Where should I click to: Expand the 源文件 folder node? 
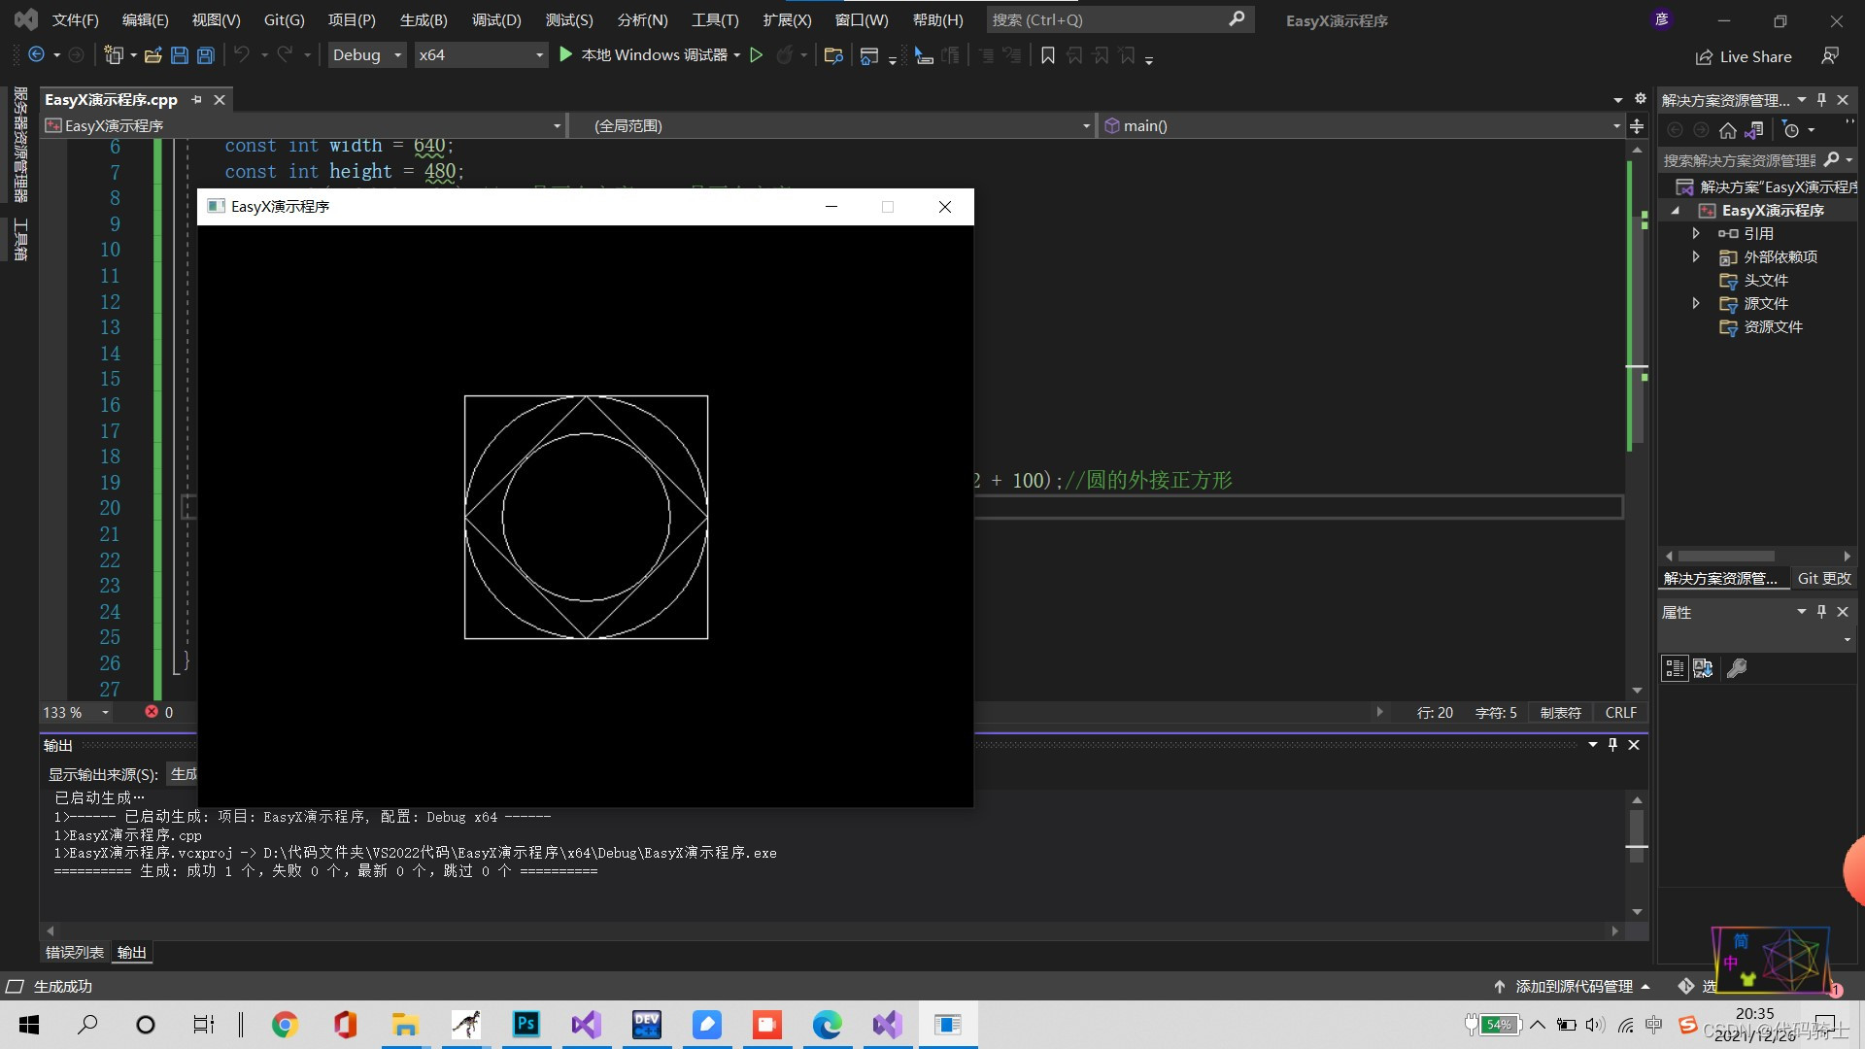[1696, 304]
